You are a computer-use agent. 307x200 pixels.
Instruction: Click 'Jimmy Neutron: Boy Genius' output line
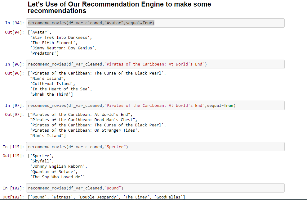tap(63, 48)
